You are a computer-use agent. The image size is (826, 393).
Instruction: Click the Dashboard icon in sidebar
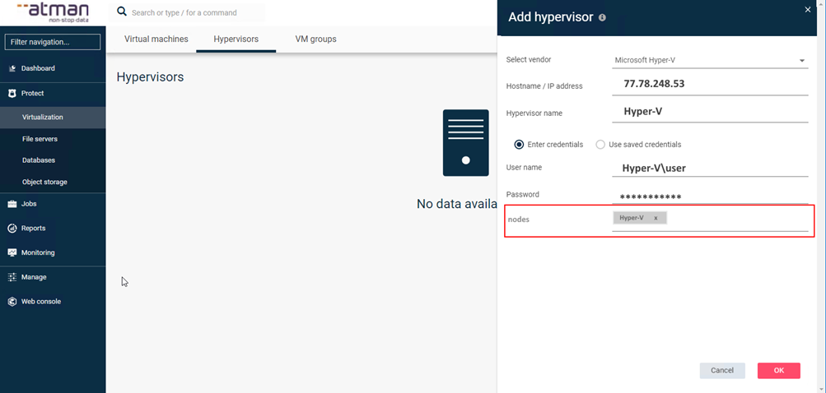point(12,68)
